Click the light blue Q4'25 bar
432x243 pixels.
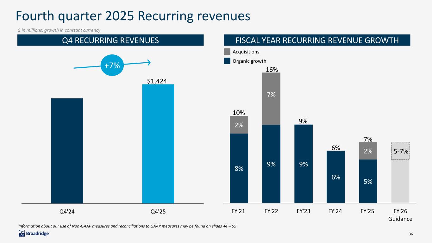[x=158, y=144]
